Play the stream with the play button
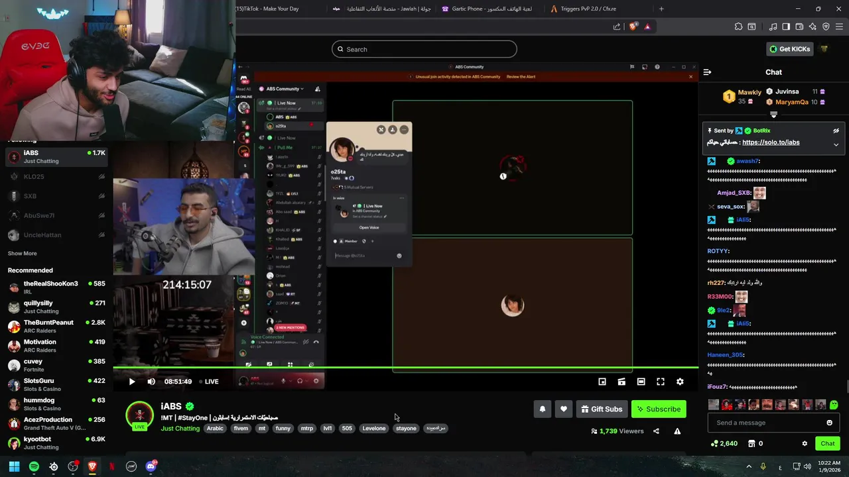Screen dimensions: 849x477 point(131,382)
